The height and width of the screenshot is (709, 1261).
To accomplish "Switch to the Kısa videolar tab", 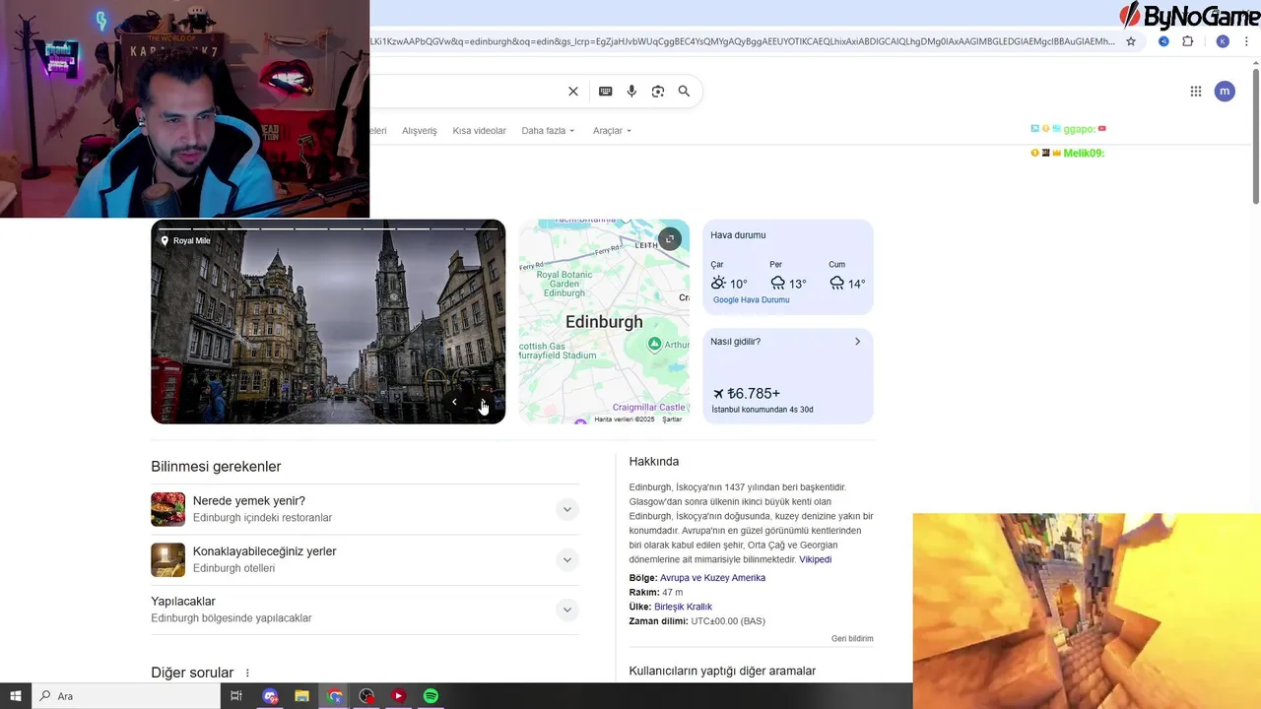I will pos(479,131).
